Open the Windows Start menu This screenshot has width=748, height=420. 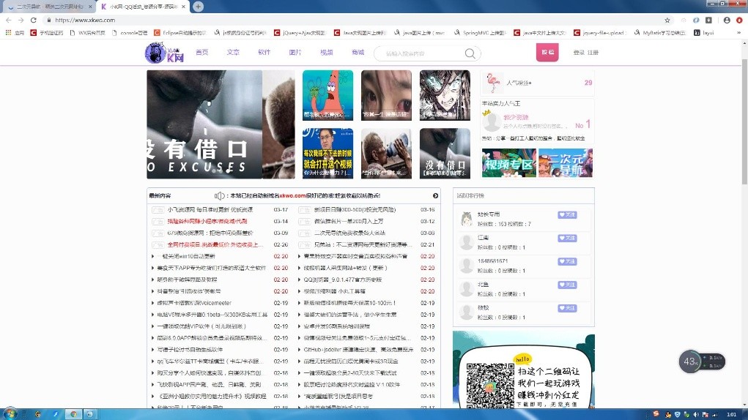click(10, 413)
